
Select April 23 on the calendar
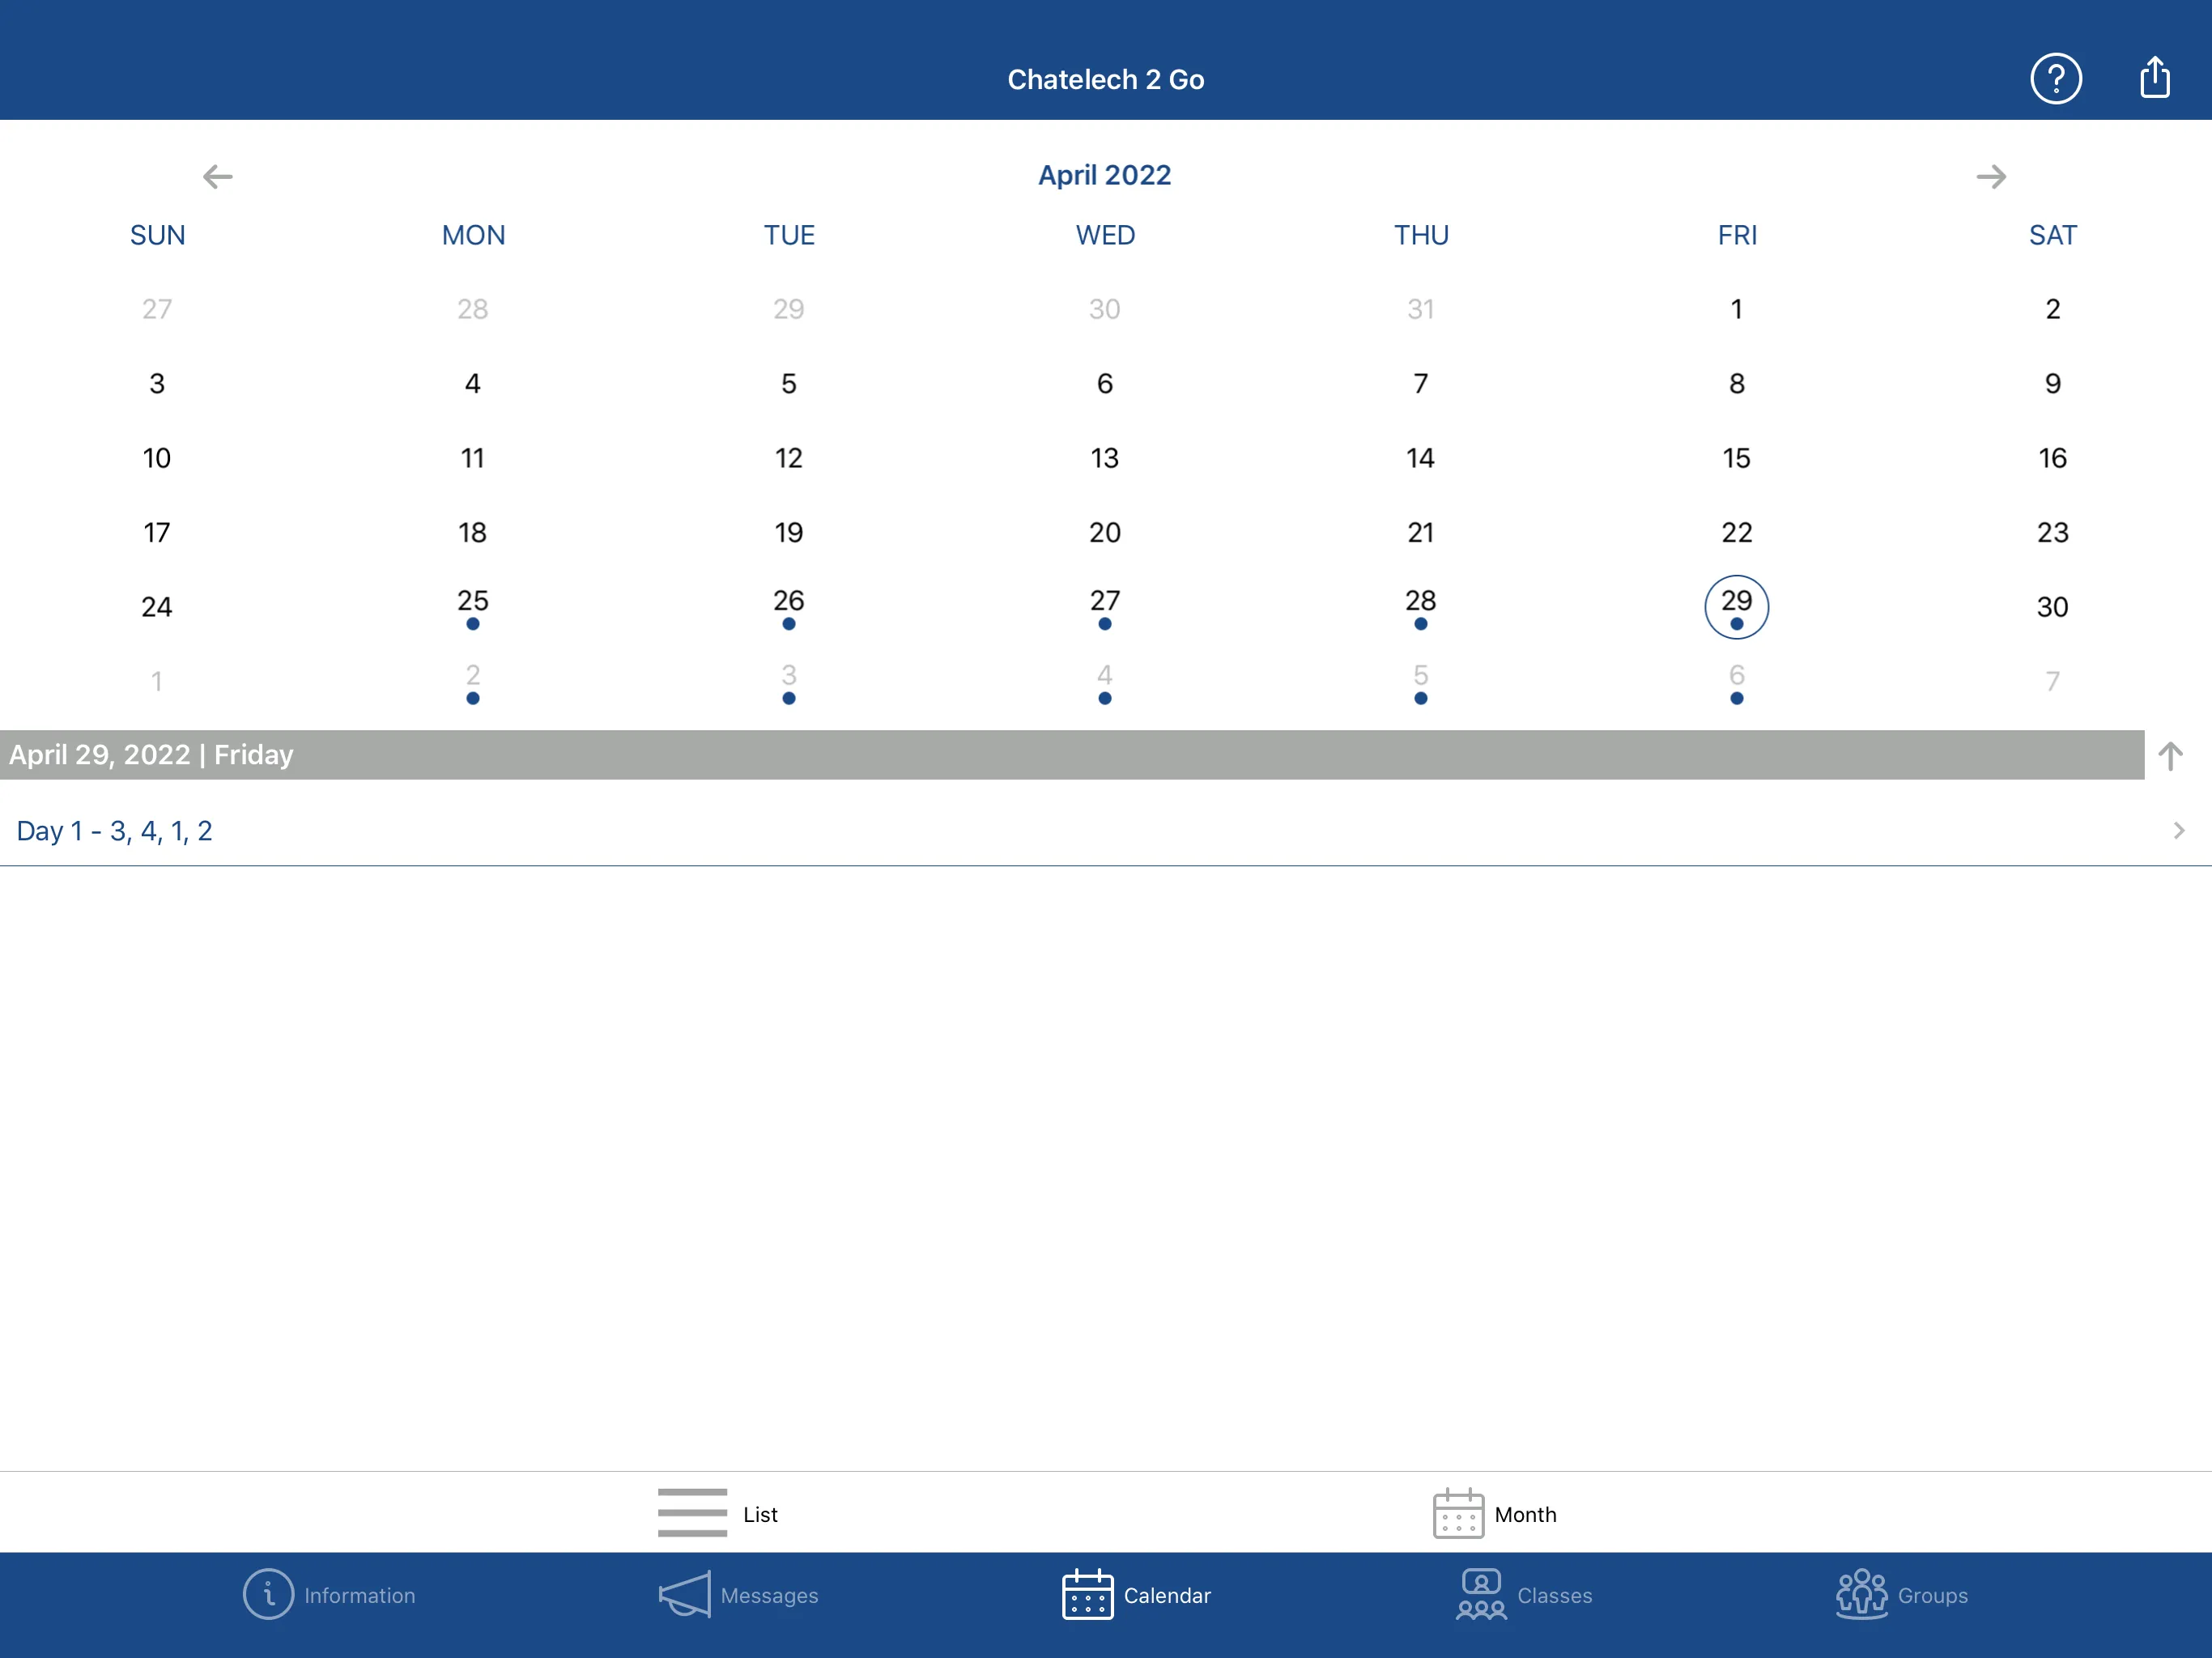pyautogui.click(x=2052, y=532)
